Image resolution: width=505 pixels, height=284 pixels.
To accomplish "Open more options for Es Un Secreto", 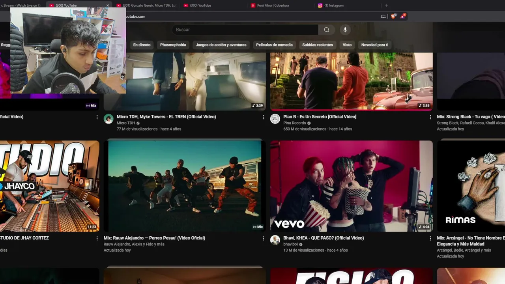I will 430,117.
